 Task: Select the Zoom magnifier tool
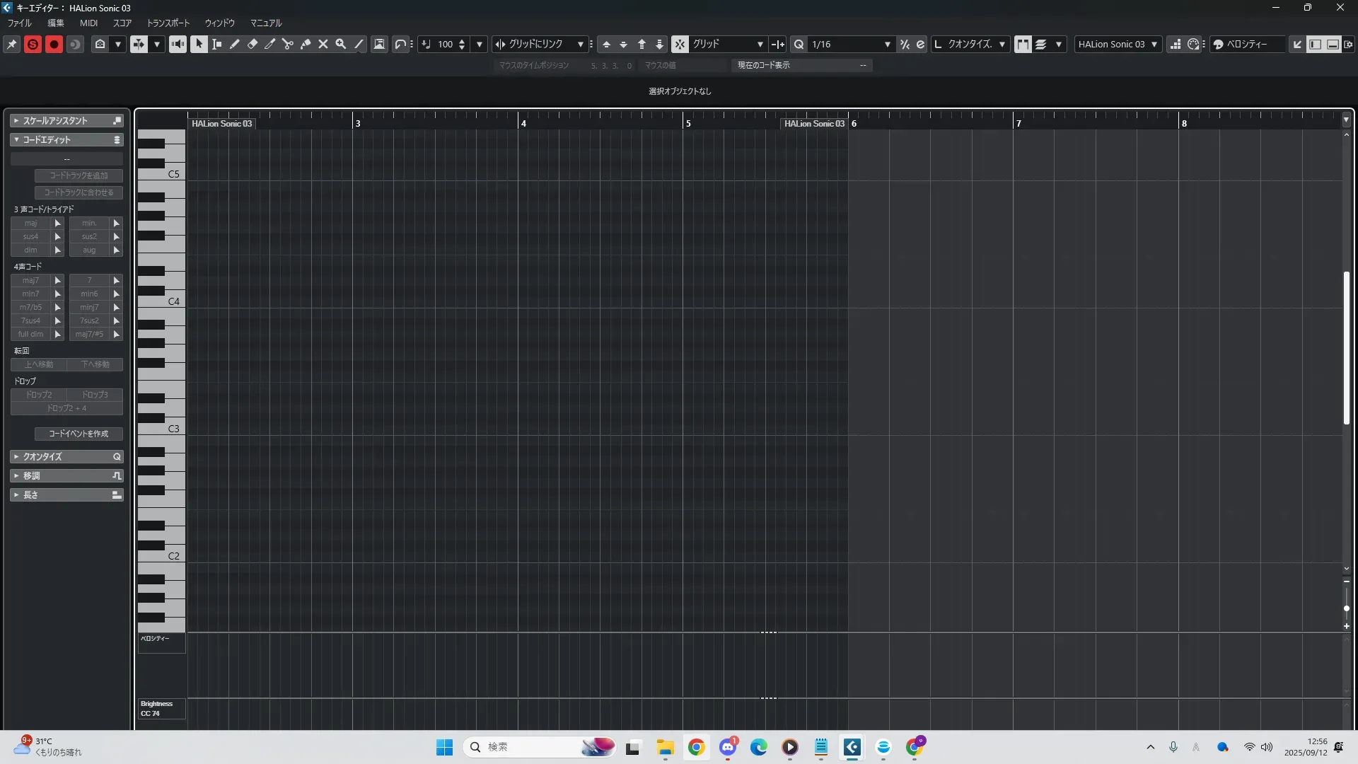click(340, 44)
